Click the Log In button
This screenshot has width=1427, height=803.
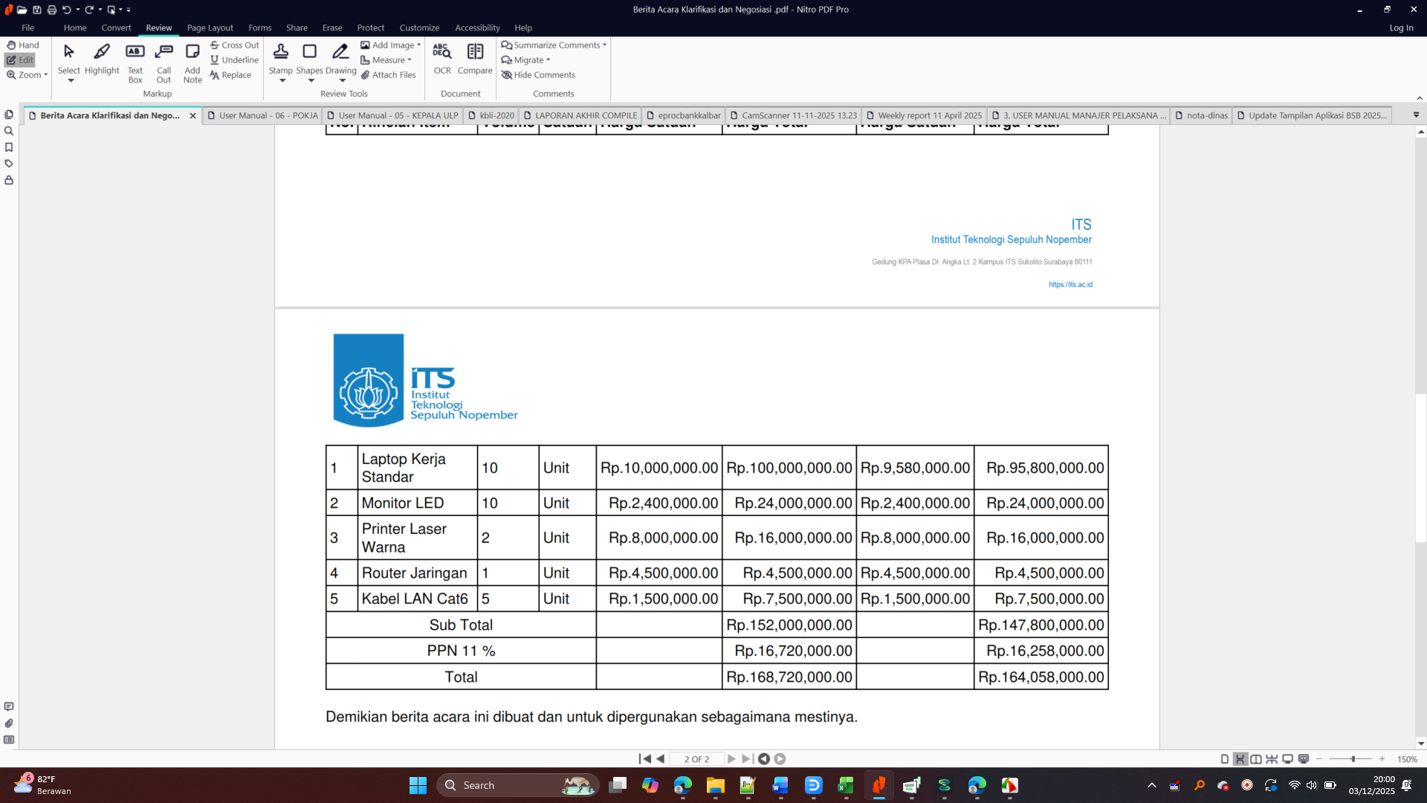pos(1401,28)
